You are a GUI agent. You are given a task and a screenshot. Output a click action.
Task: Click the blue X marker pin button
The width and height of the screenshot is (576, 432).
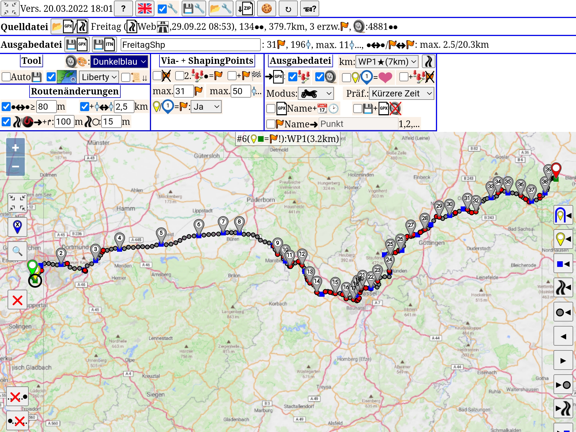(17, 227)
